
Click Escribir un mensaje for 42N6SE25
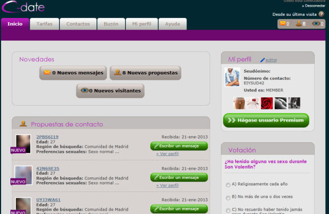(x=179, y=177)
